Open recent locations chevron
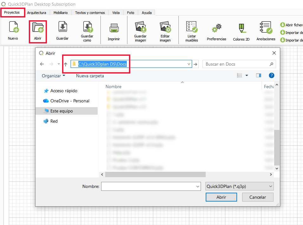 click(59, 64)
